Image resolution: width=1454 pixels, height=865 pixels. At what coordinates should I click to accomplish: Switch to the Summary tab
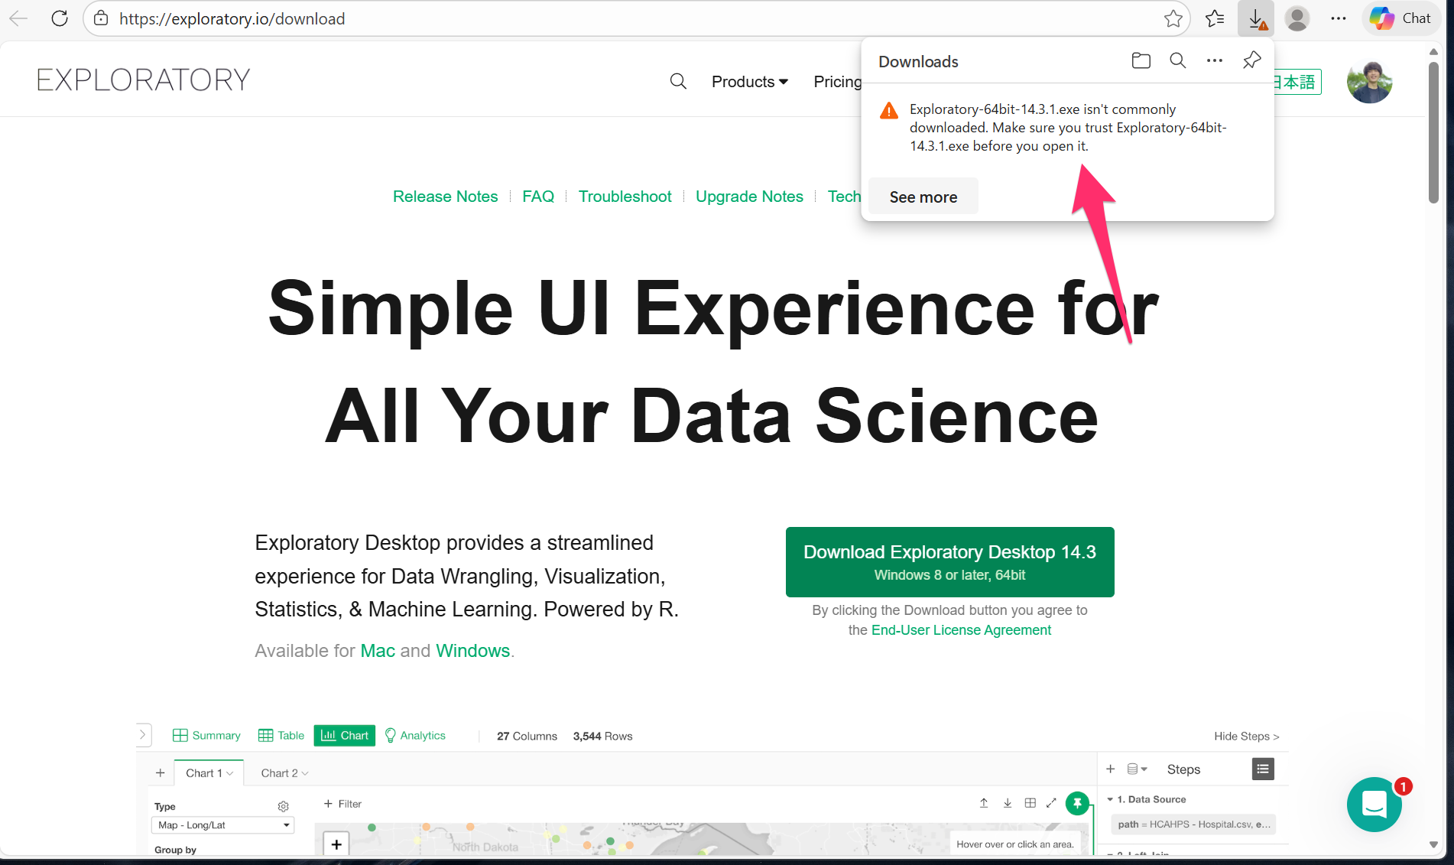(x=207, y=736)
